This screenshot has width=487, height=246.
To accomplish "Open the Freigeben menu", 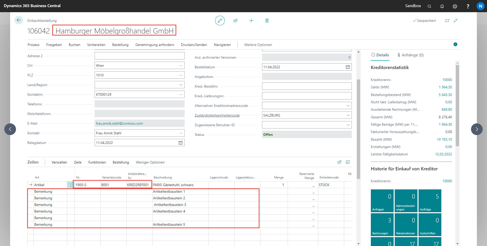I will pyautogui.click(x=54, y=45).
